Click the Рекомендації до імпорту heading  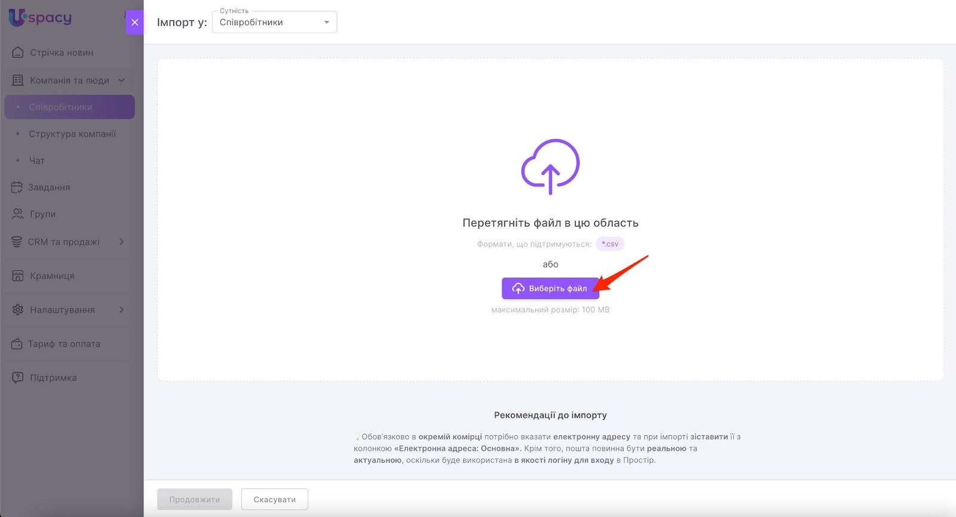coord(550,415)
